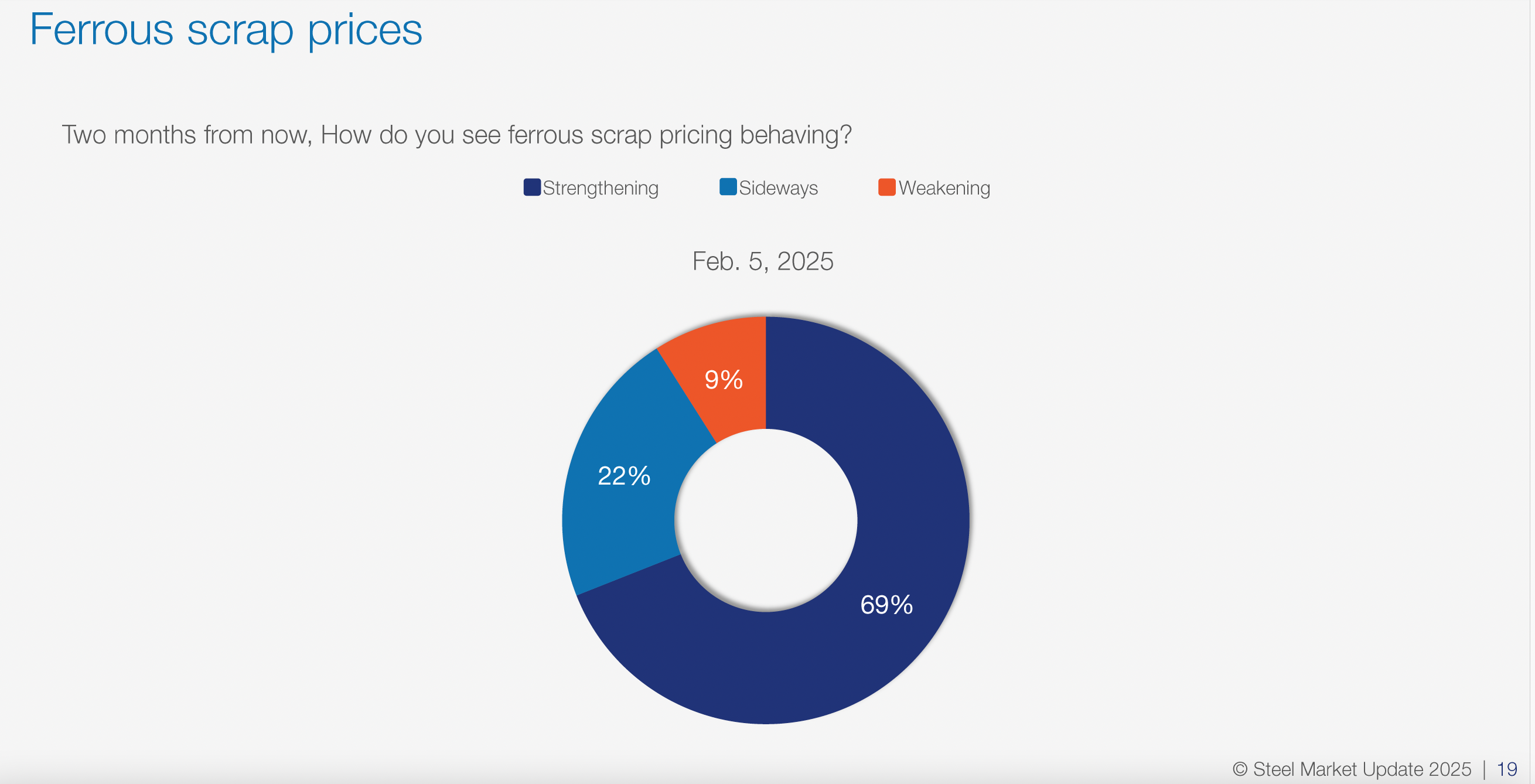
Task: Select the 69% data label
Action: pyautogui.click(x=886, y=605)
